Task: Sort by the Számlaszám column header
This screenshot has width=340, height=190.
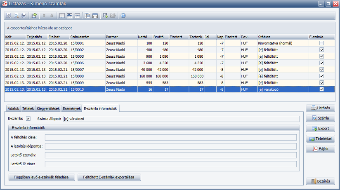Action: pos(87,37)
